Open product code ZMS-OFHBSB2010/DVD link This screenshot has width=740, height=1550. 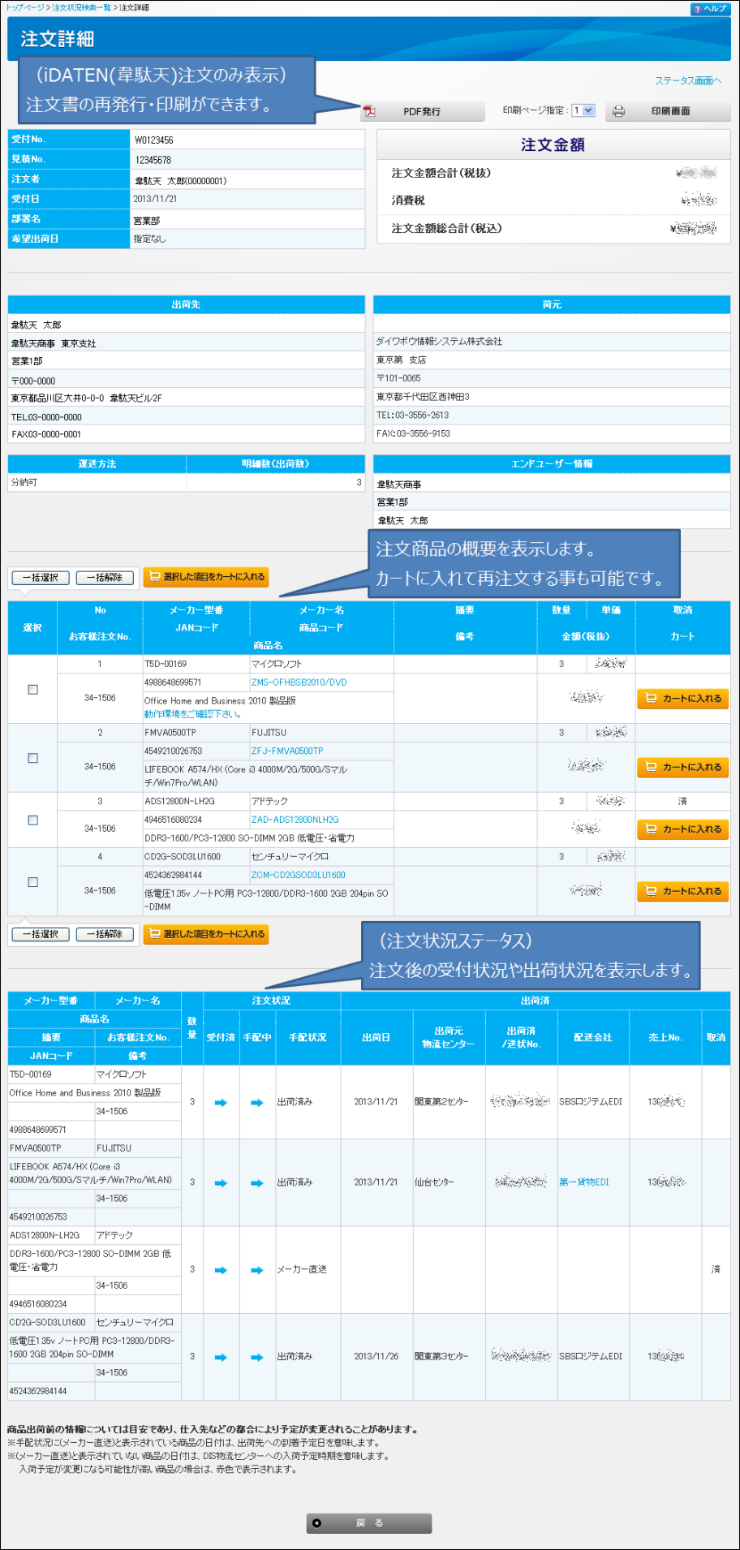tap(299, 682)
